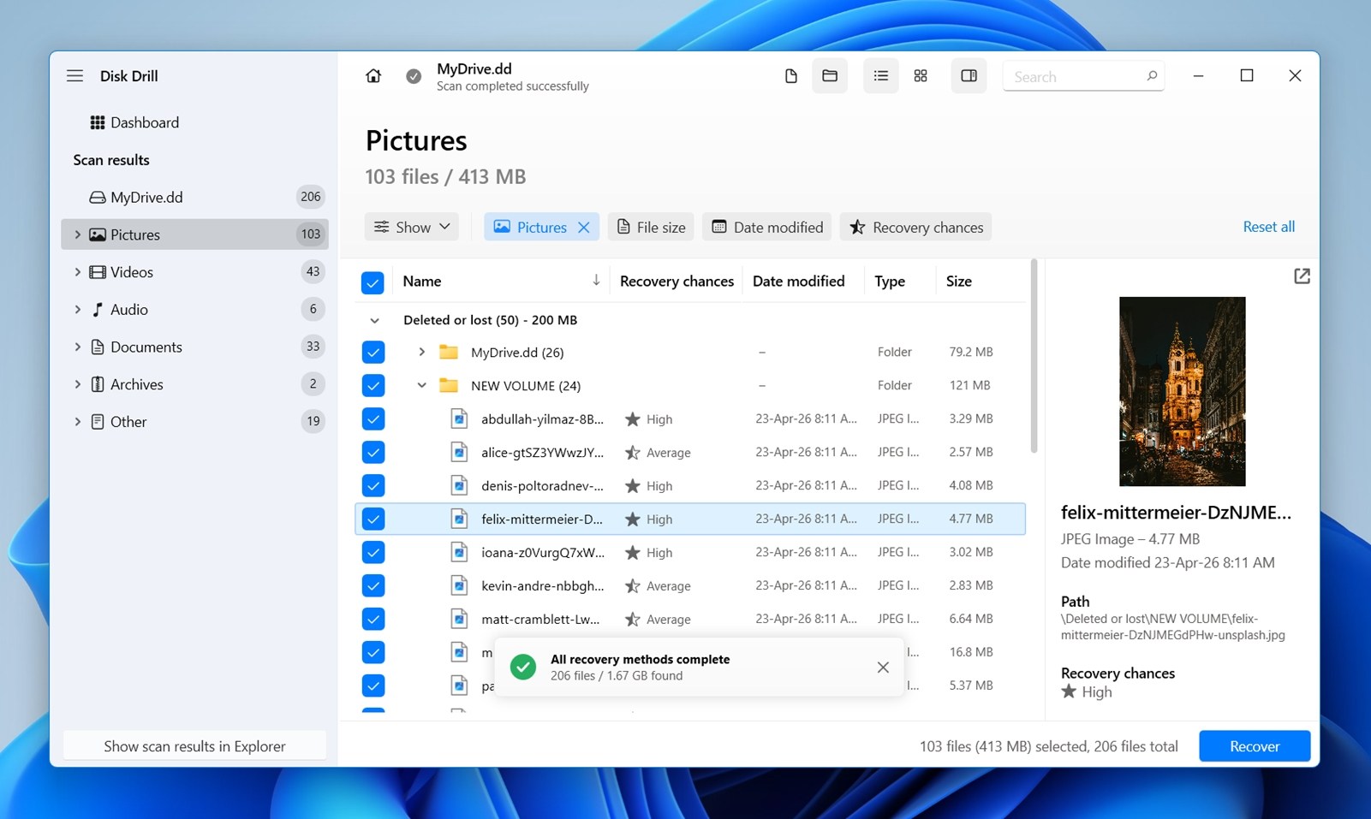Expand the Videos category in sidebar
Screen dimensions: 1371x819
[77, 272]
